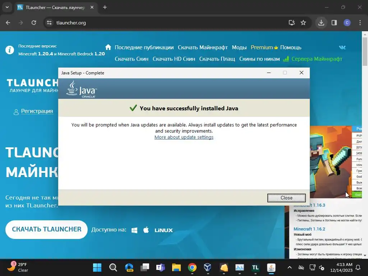Open VirtualBox cube icon on taskbar
This screenshot has height=276, width=368.
207,267
